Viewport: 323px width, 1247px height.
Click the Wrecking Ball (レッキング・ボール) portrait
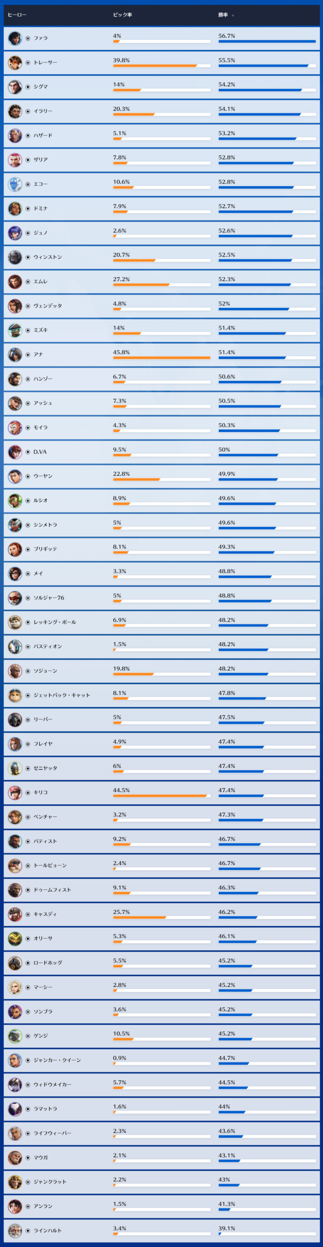tap(15, 622)
